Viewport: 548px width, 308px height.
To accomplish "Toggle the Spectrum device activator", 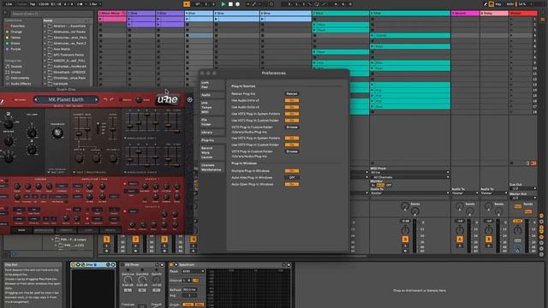I will pos(171,264).
